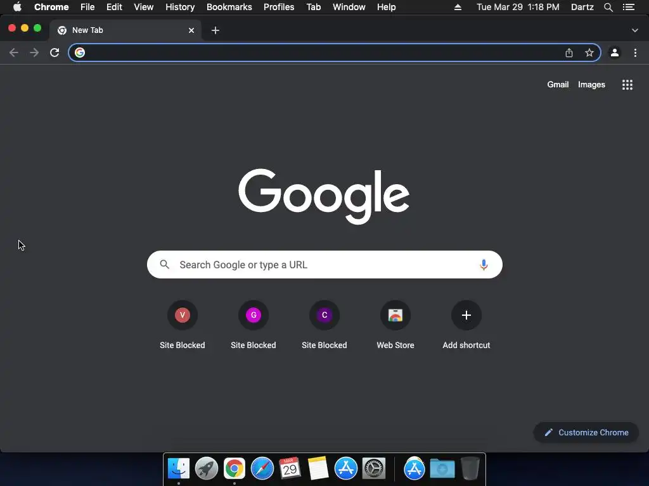Click the Google logo
649x486 pixels.
(x=324, y=196)
